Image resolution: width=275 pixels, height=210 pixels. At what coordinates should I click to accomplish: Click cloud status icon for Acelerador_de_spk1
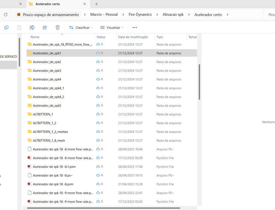point(98,53)
